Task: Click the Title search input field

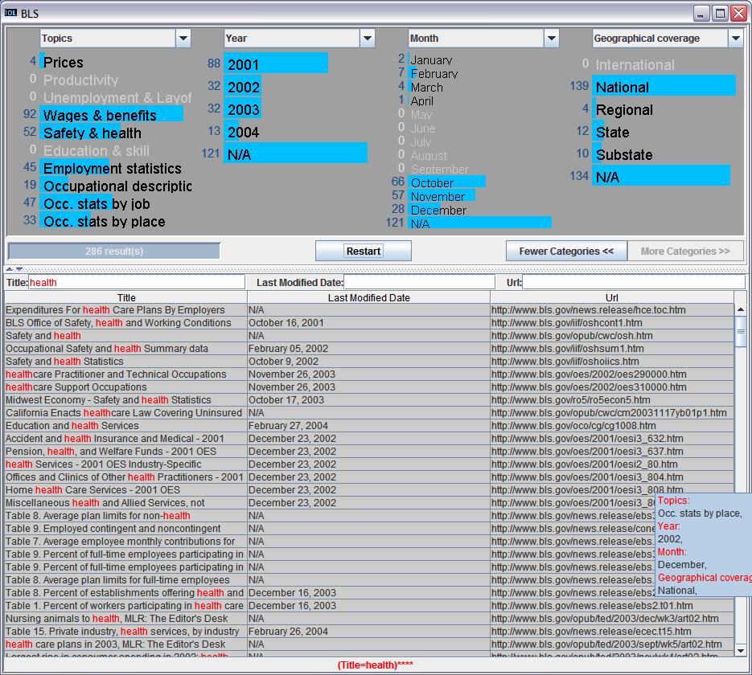Action: click(136, 283)
